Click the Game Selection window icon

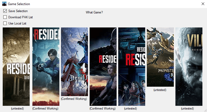pyautogui.click(x=4, y=4)
